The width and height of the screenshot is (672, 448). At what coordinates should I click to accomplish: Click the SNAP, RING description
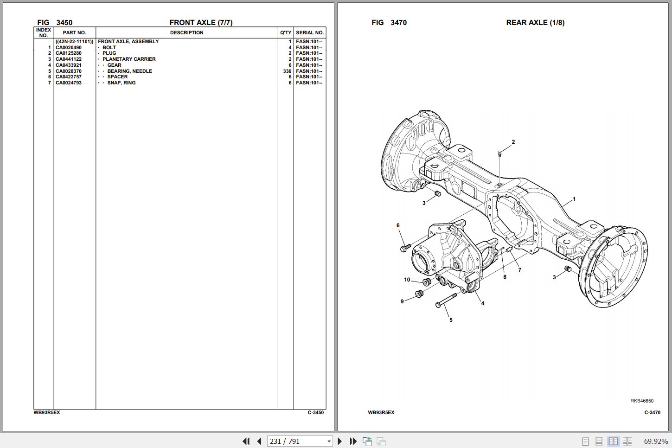pyautogui.click(x=122, y=83)
